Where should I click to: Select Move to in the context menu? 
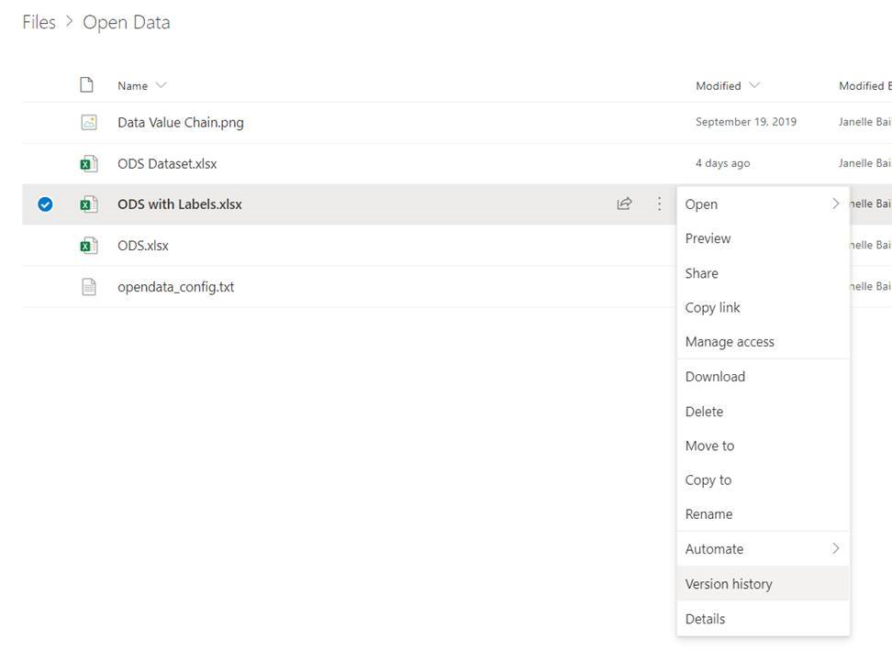click(x=763, y=446)
